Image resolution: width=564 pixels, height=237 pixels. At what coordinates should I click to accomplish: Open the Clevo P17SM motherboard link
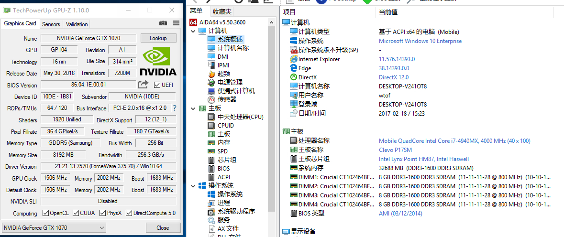395,150
